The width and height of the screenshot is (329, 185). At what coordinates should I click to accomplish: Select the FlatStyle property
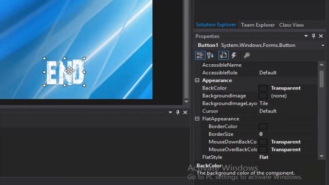[x=212, y=157]
